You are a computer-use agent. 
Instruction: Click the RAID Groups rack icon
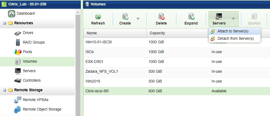click(x=18, y=42)
